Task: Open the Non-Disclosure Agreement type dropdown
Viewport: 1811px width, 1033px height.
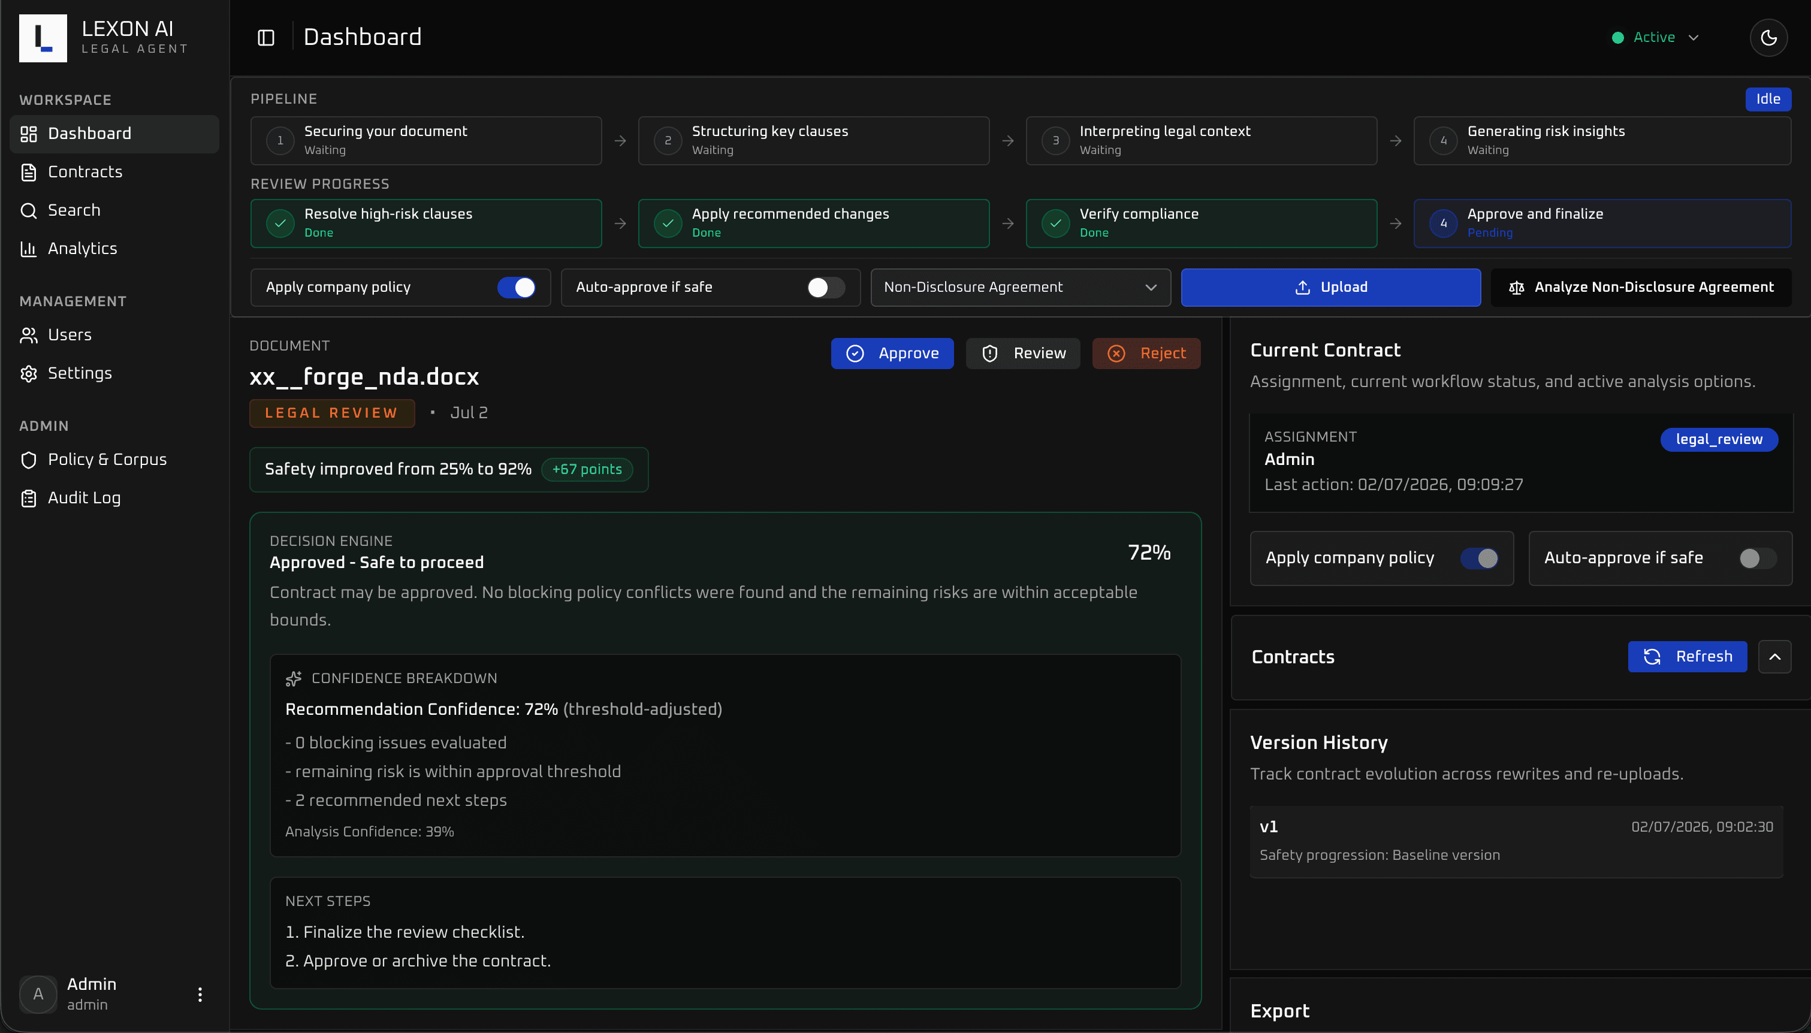Action: pos(1020,288)
